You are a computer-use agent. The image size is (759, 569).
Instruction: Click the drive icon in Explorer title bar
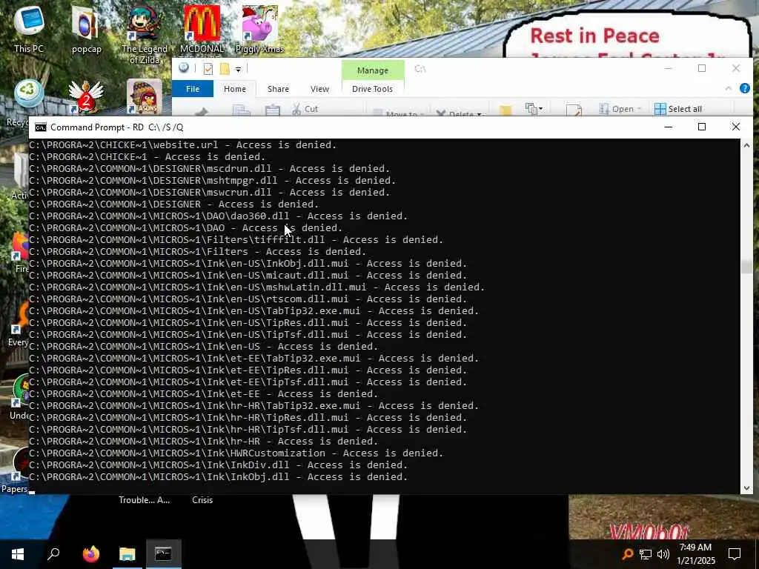click(184, 68)
